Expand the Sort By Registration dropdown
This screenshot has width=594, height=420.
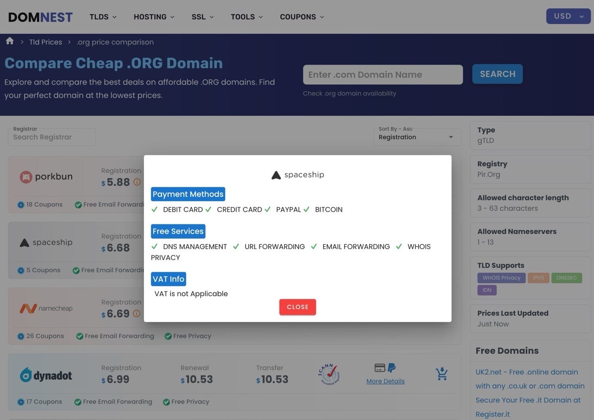[417, 137]
